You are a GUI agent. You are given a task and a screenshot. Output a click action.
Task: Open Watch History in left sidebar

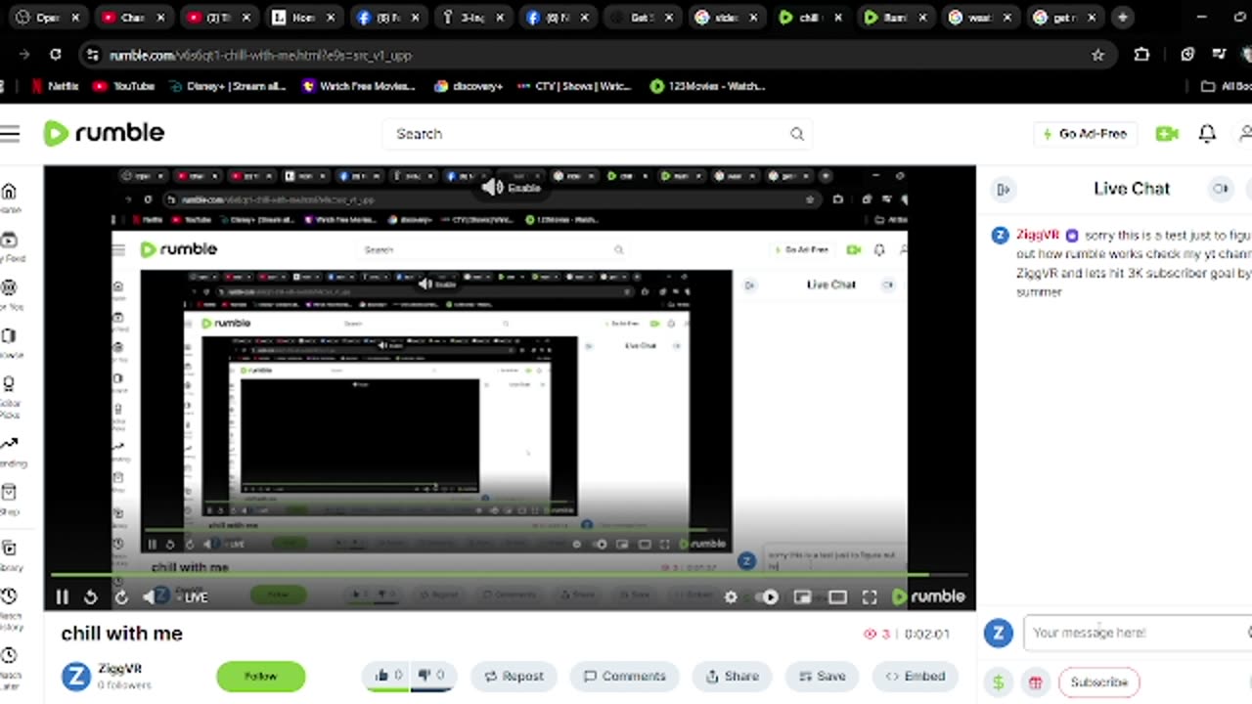click(9, 607)
